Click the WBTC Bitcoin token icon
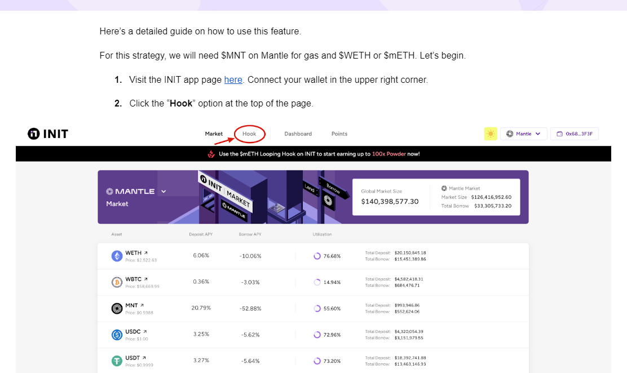Image resolution: width=627 pixels, height=373 pixels. coord(117,282)
